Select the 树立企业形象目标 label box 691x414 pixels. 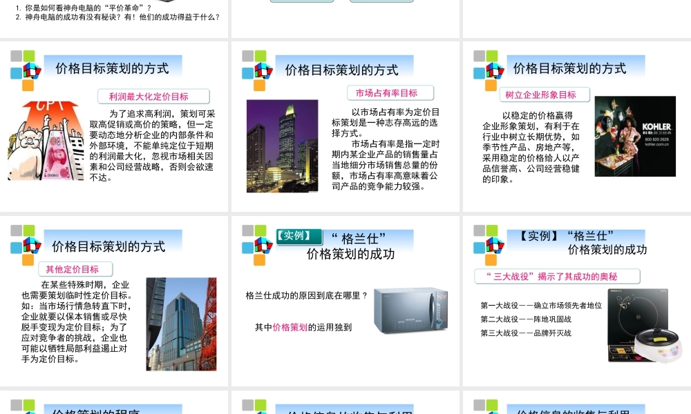546,94
